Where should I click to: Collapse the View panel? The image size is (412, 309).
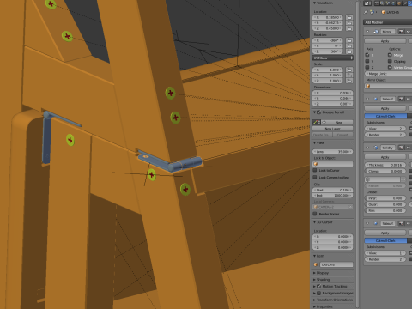[x=314, y=142]
